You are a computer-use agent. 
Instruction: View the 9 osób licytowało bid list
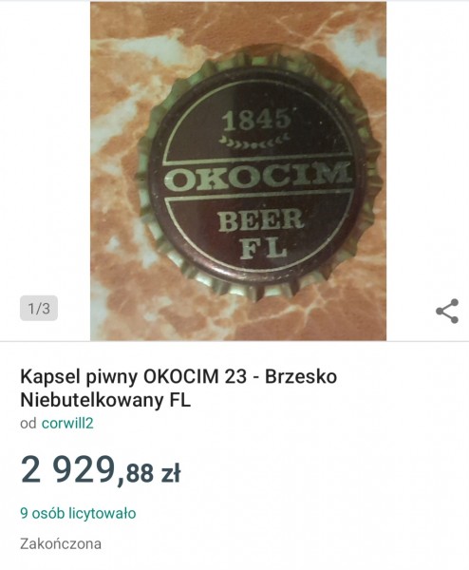tap(78, 513)
